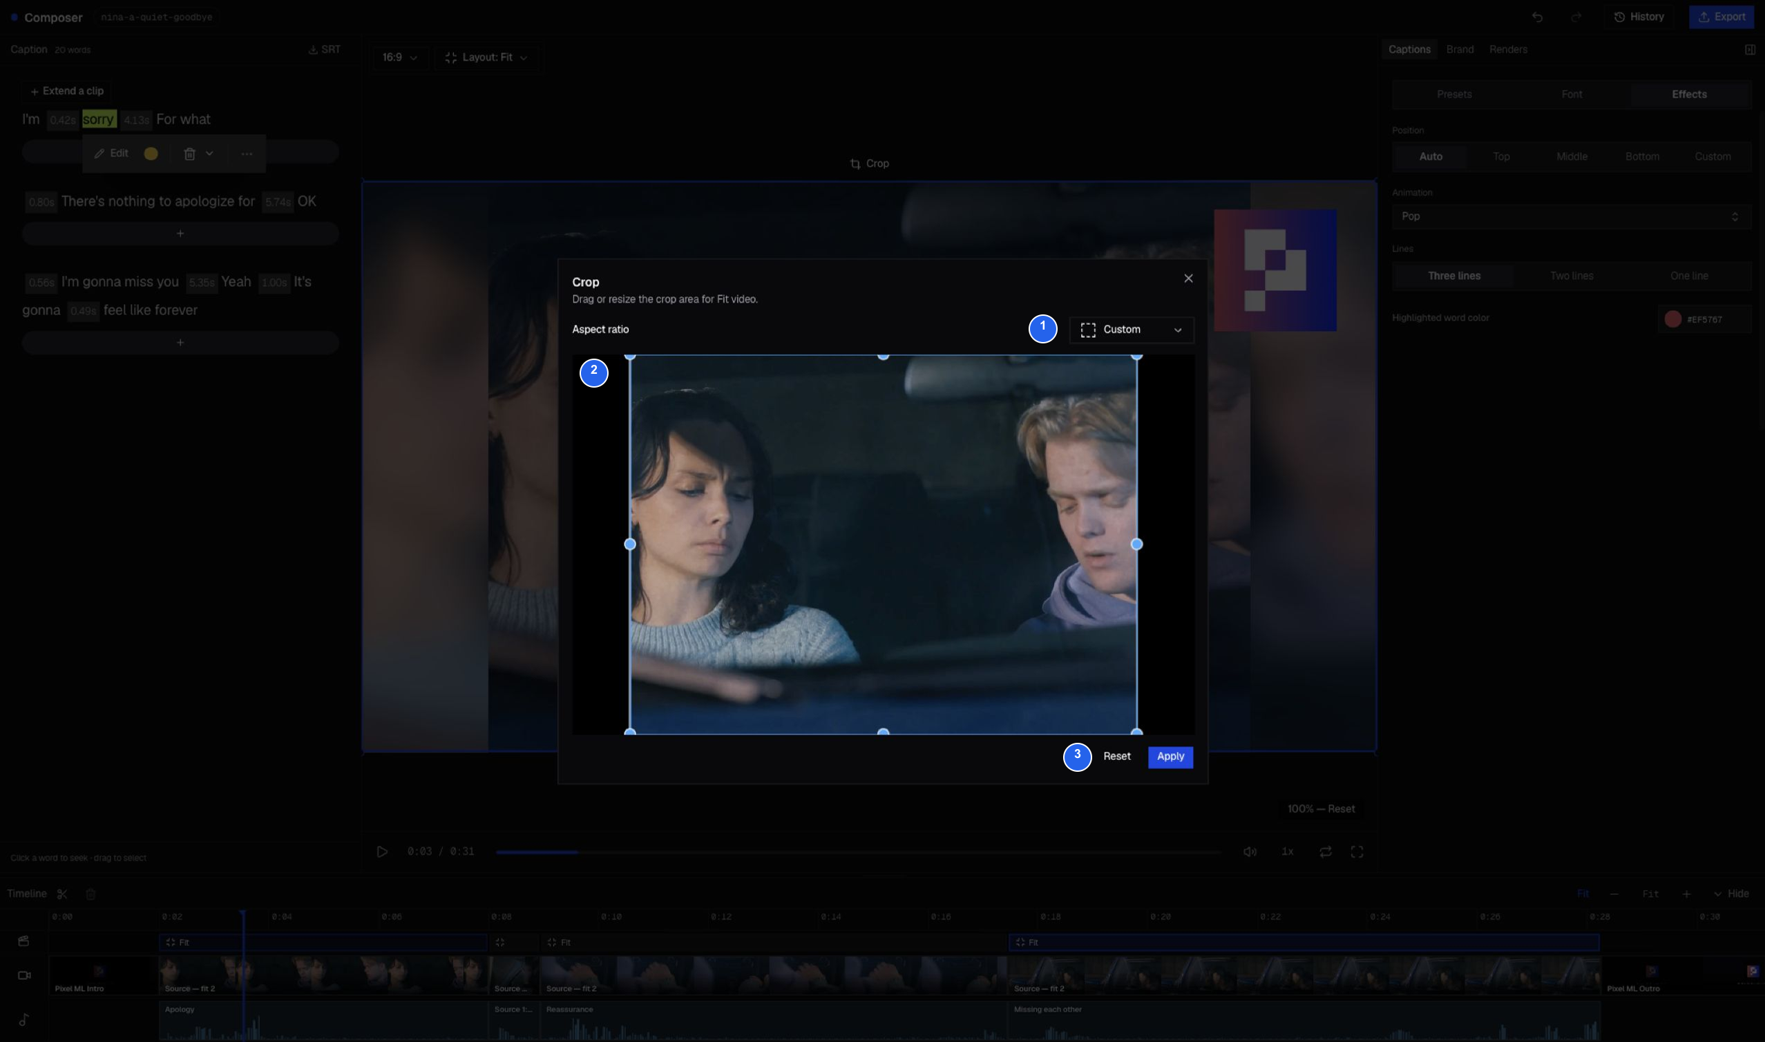The image size is (1765, 1042).
Task: Select the Pixel ML Intro clip thumbnail
Action: pyautogui.click(x=103, y=975)
